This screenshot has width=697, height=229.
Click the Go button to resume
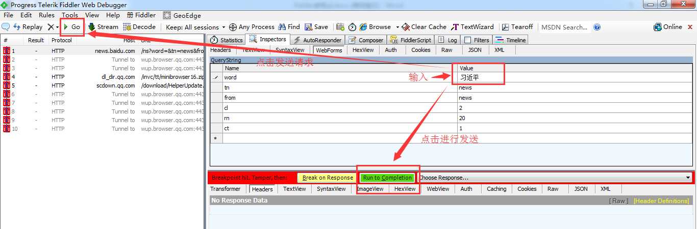[x=71, y=27]
